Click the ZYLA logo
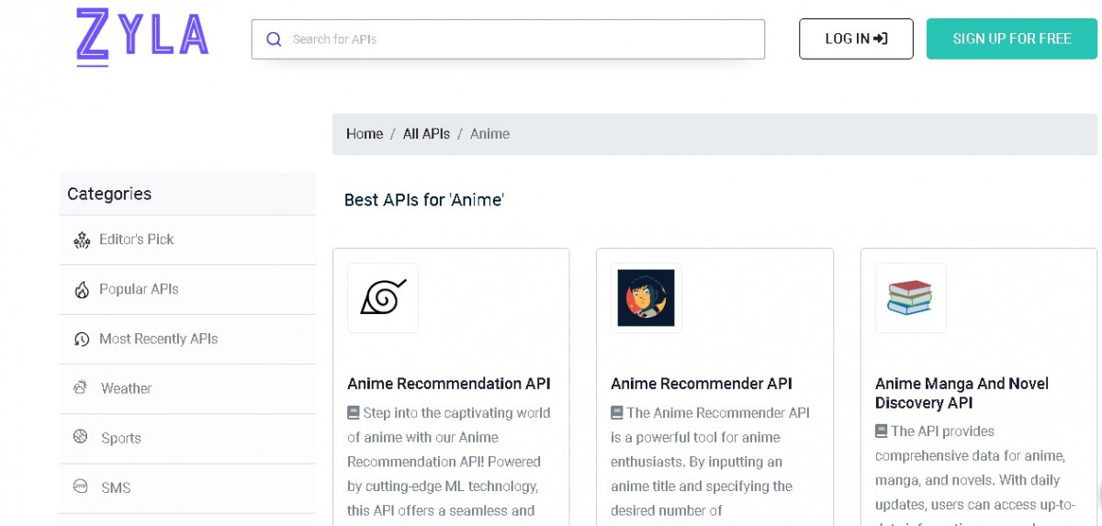Screen dimensions: 1102x526 (x=142, y=37)
